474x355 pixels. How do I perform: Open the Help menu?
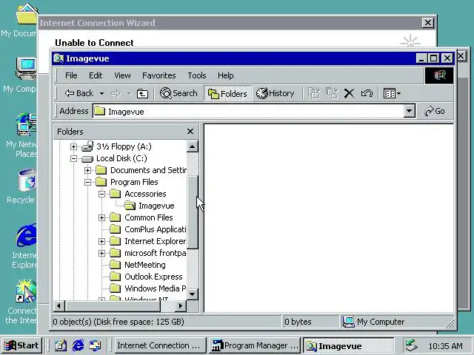225,75
